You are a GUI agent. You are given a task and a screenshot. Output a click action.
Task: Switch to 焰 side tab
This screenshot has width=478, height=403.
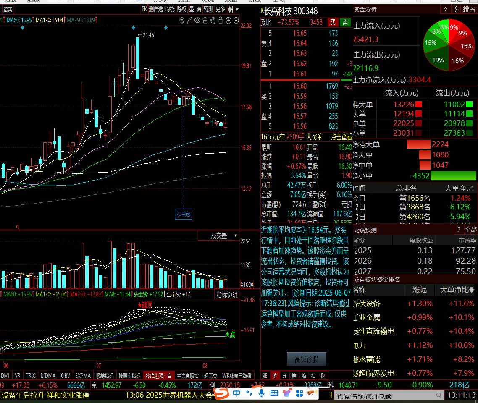[304, 376]
